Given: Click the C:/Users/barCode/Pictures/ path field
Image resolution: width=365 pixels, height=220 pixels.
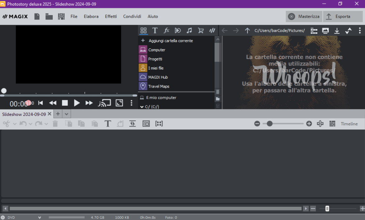Looking at the screenshot, I should pos(279,31).
